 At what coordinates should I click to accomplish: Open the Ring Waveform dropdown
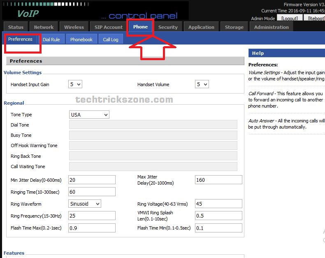coord(85,204)
